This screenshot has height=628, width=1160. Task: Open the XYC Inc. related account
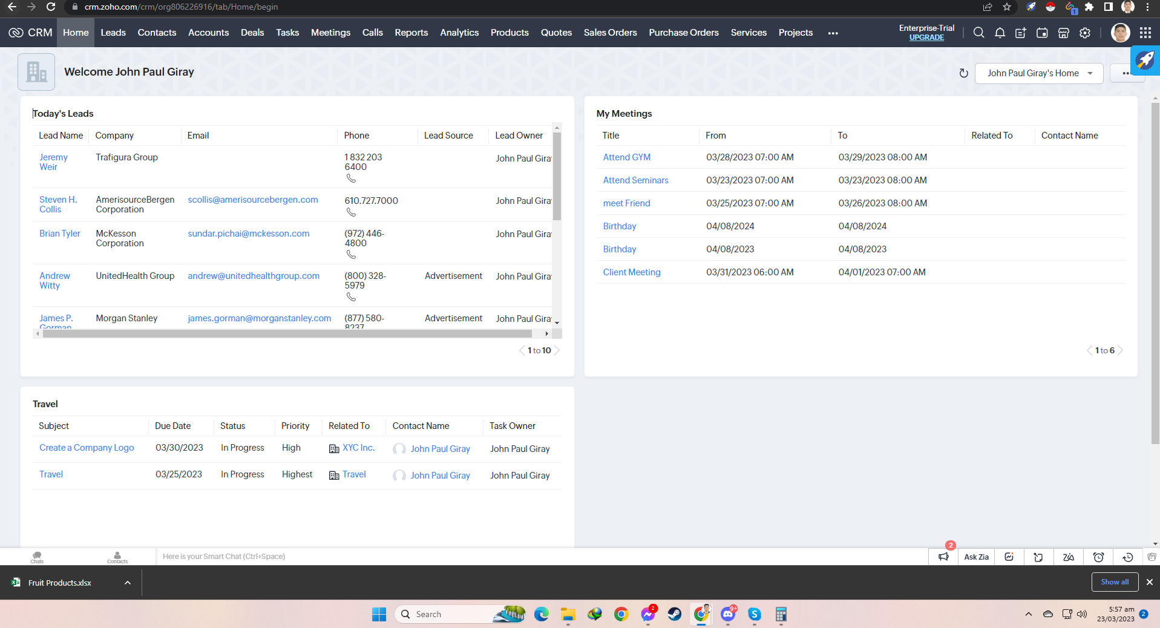[x=359, y=448]
